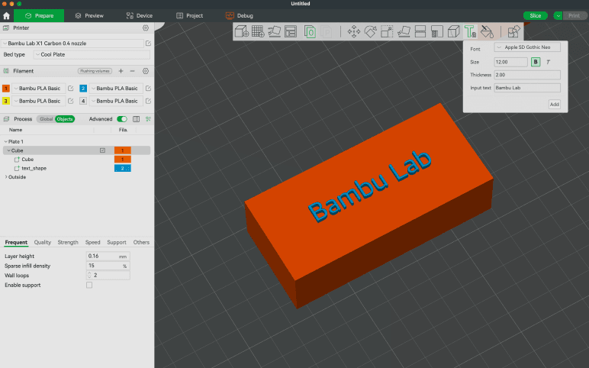Open the Bed type Cool Plate dropdown

92,54
